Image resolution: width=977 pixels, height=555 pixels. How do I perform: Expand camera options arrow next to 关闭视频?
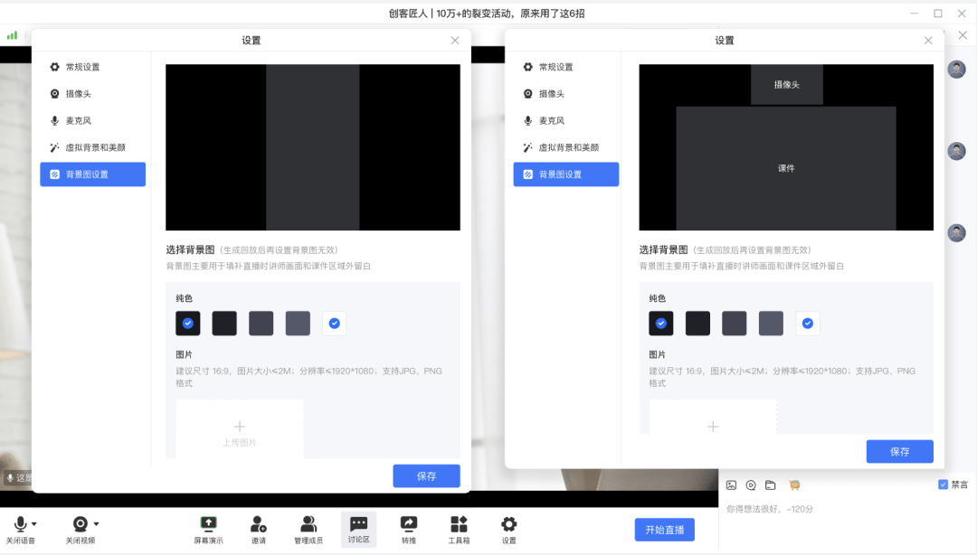click(x=96, y=523)
